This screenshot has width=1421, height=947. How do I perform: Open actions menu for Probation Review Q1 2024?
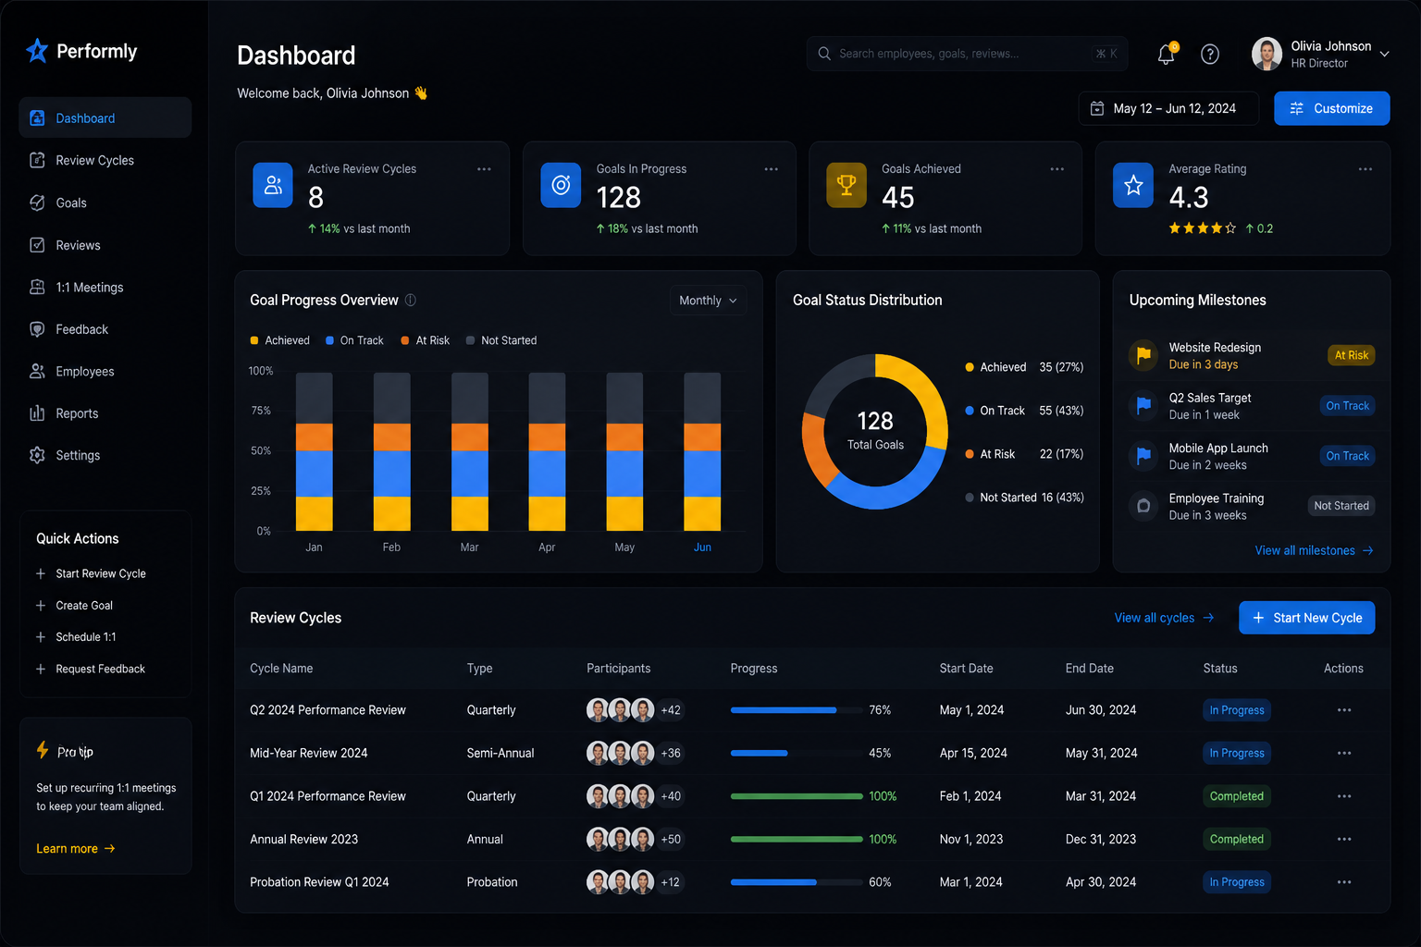click(x=1344, y=882)
